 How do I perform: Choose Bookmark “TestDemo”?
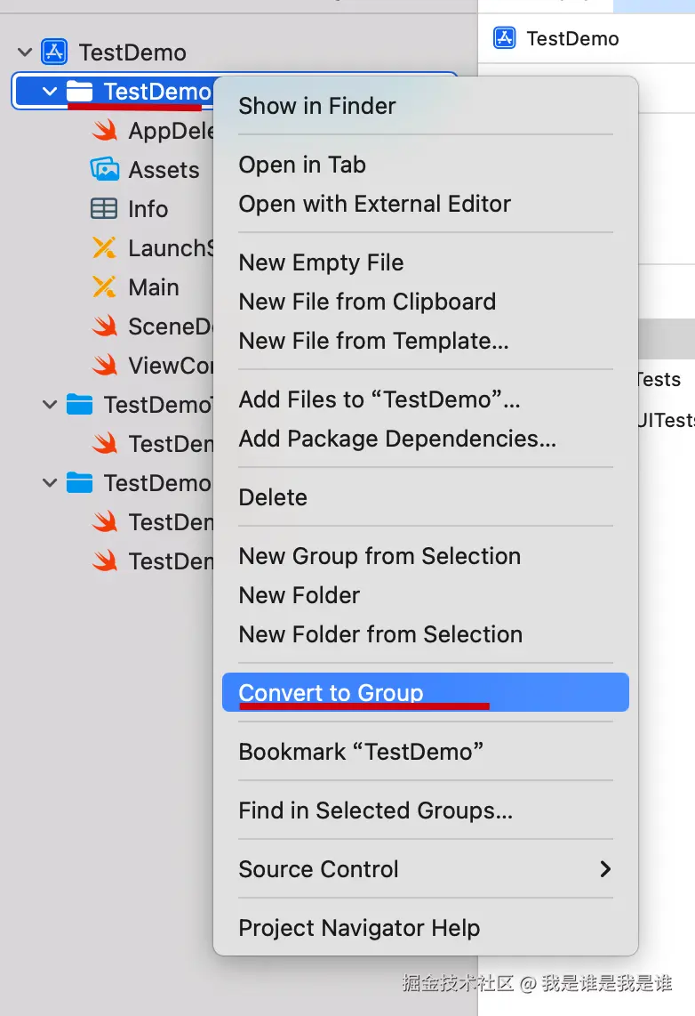coord(361,752)
